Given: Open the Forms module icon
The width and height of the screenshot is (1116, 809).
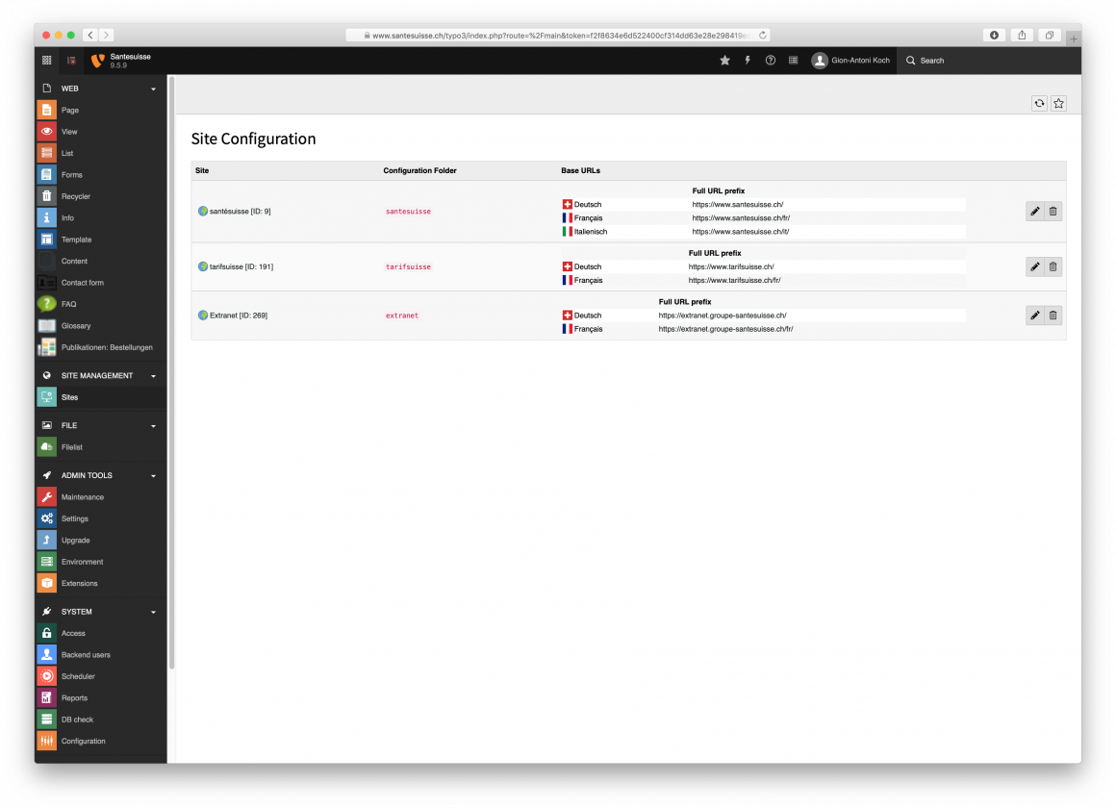Looking at the screenshot, I should [46, 174].
